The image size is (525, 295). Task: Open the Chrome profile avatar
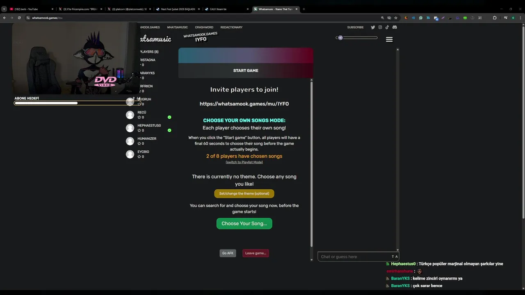(513, 18)
